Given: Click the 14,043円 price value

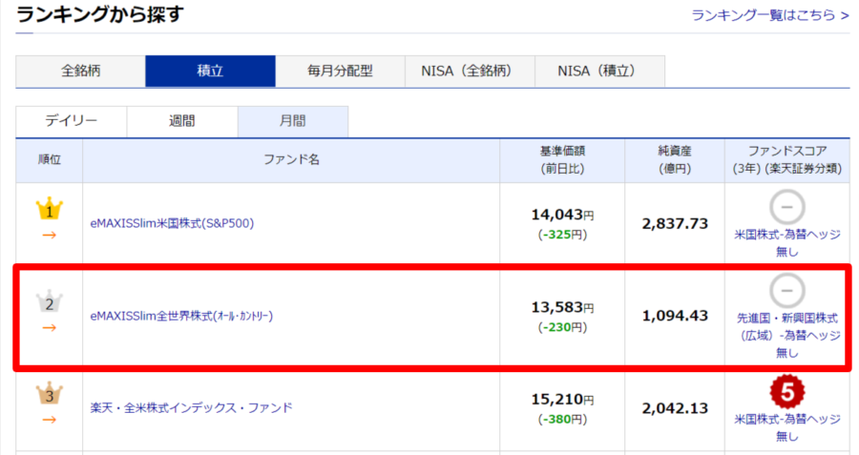Looking at the screenshot, I should pyautogui.click(x=562, y=215).
